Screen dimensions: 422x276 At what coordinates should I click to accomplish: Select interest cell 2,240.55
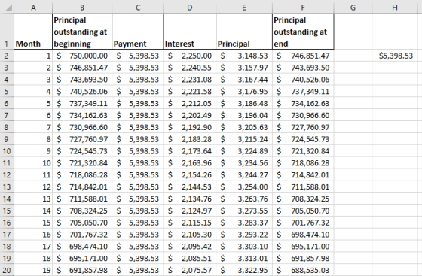[189, 68]
